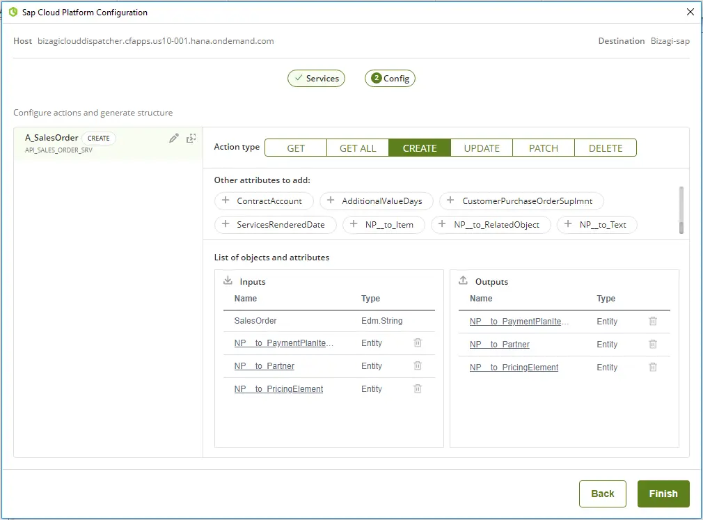The height and width of the screenshot is (520, 703).
Task: Select DELETE action type
Action: (x=606, y=148)
